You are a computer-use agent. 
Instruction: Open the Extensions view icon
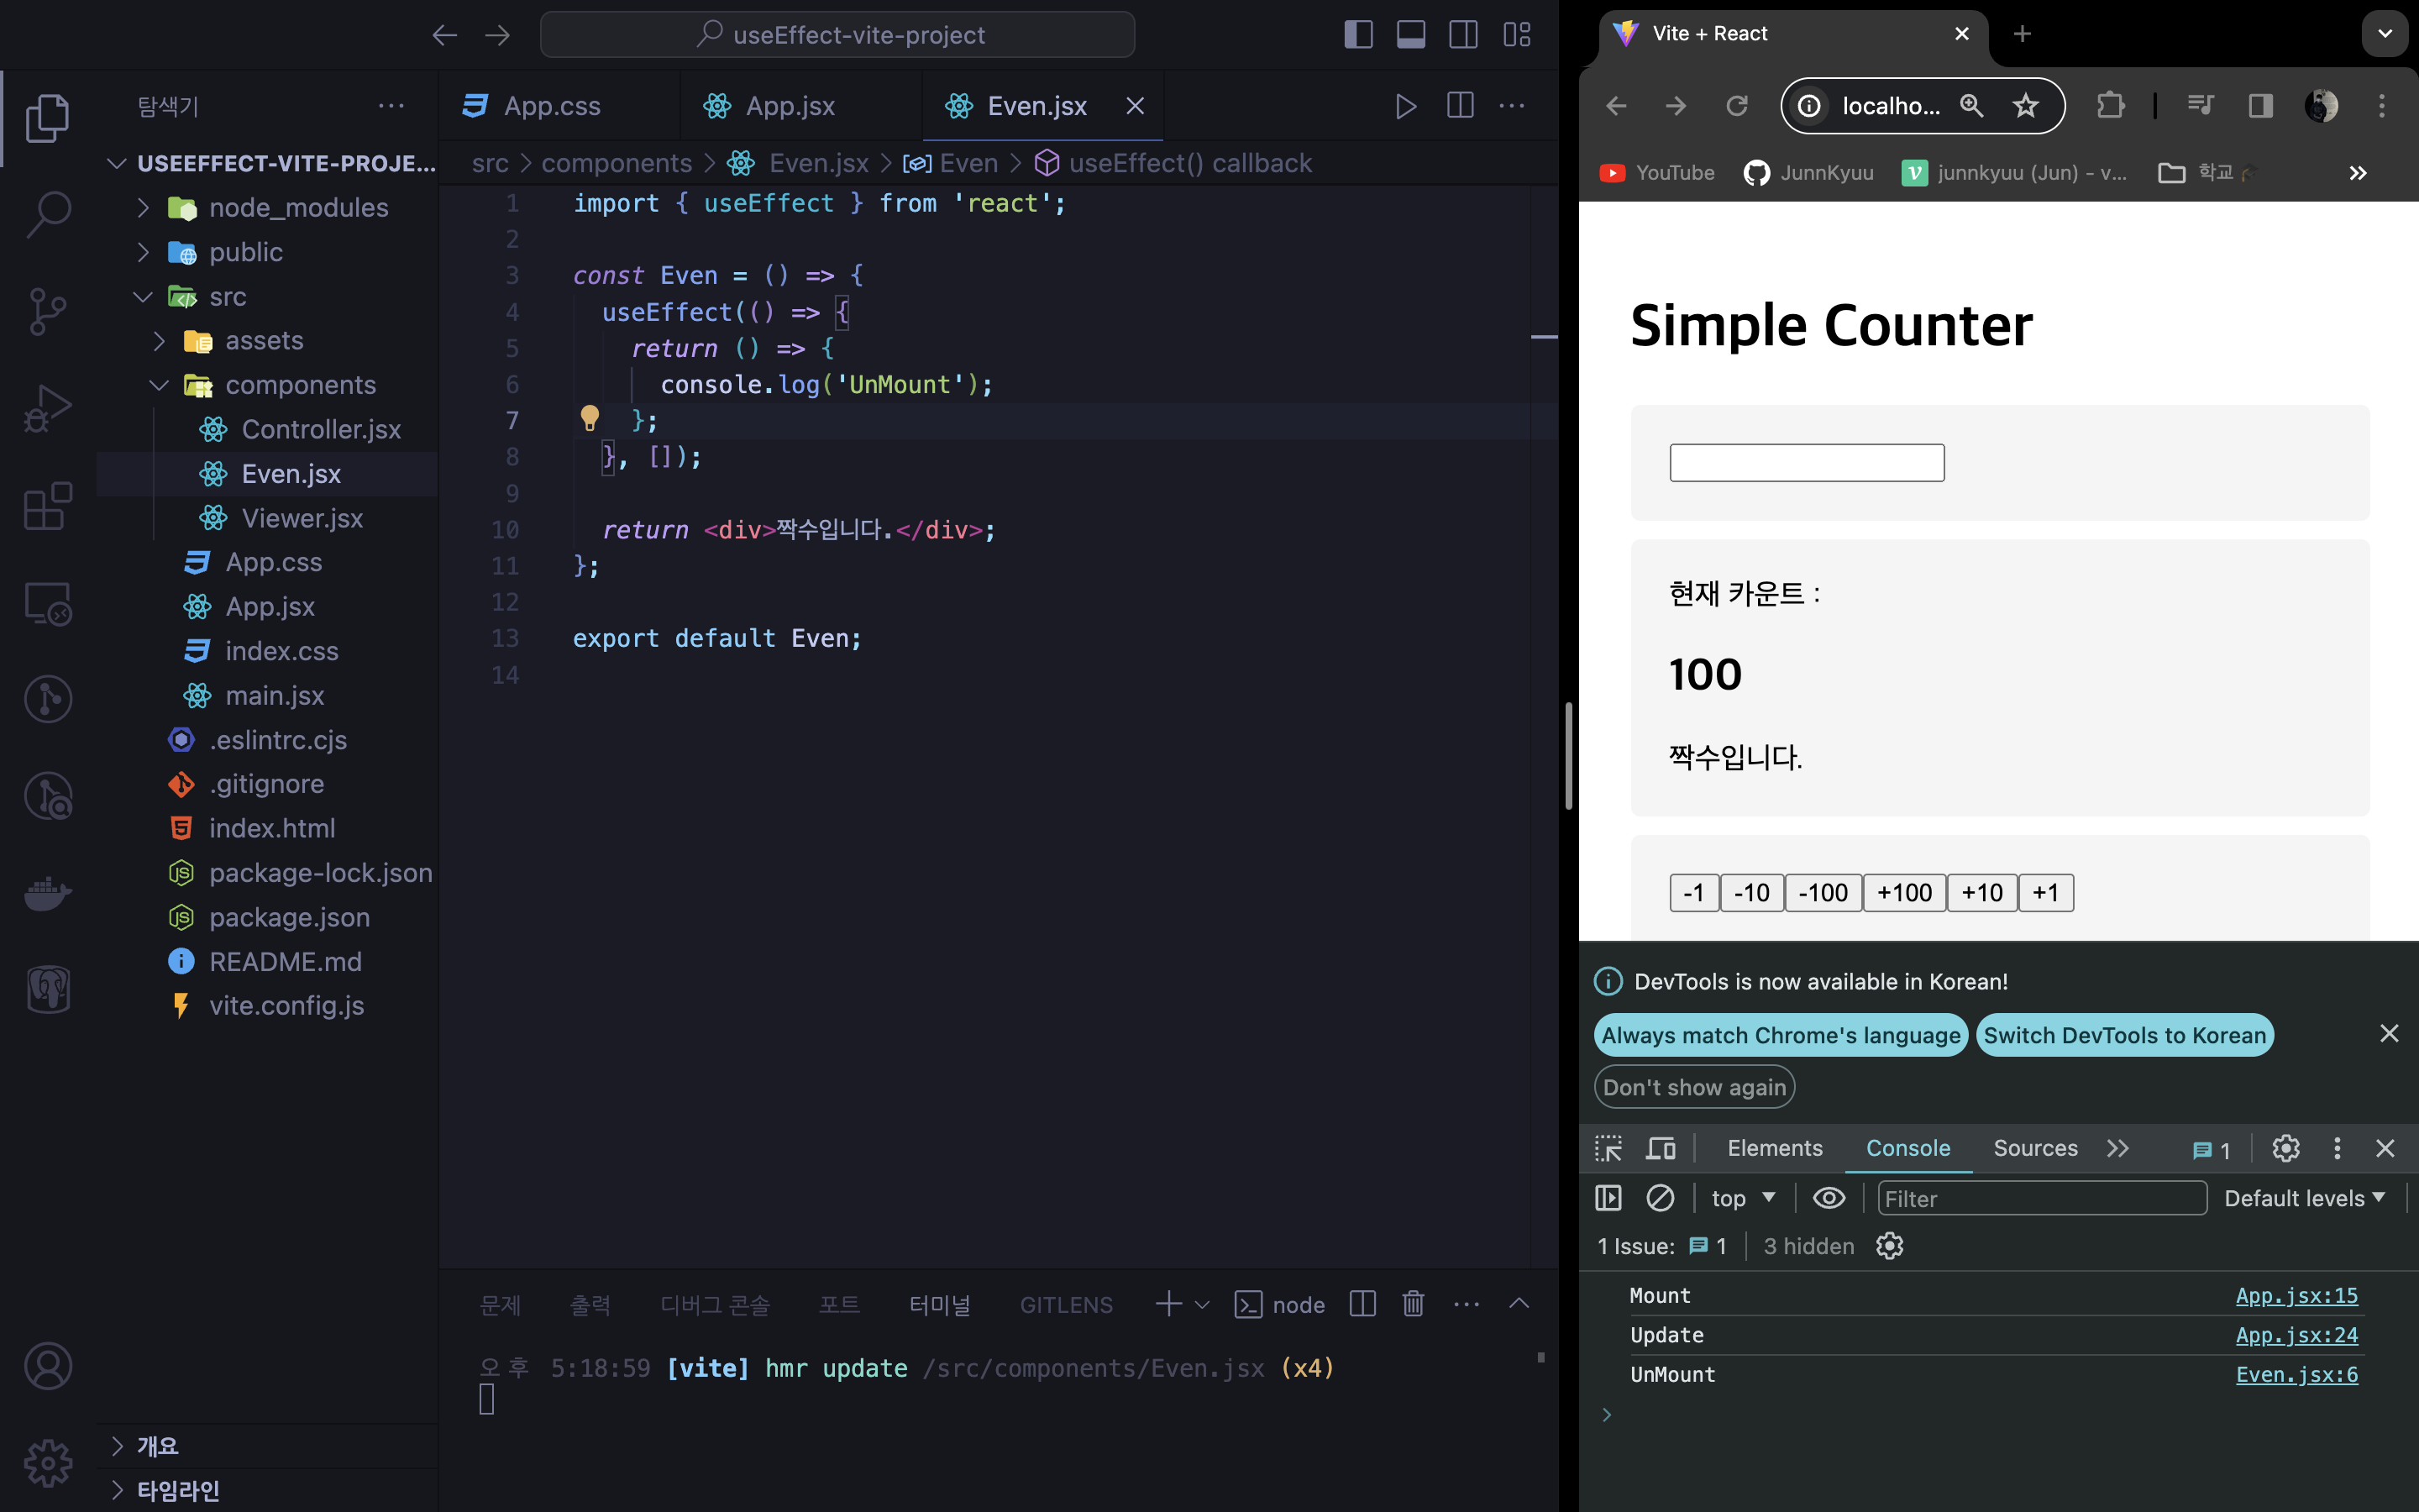click(48, 506)
